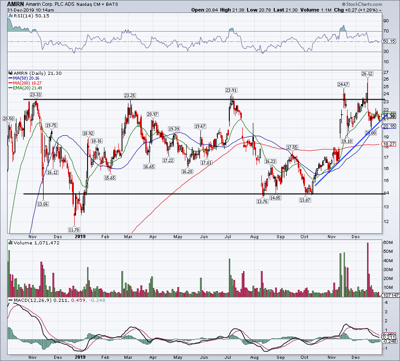Click the AMRN ticker symbol in header
This screenshot has height=361, width=400.
[x=16, y=4]
